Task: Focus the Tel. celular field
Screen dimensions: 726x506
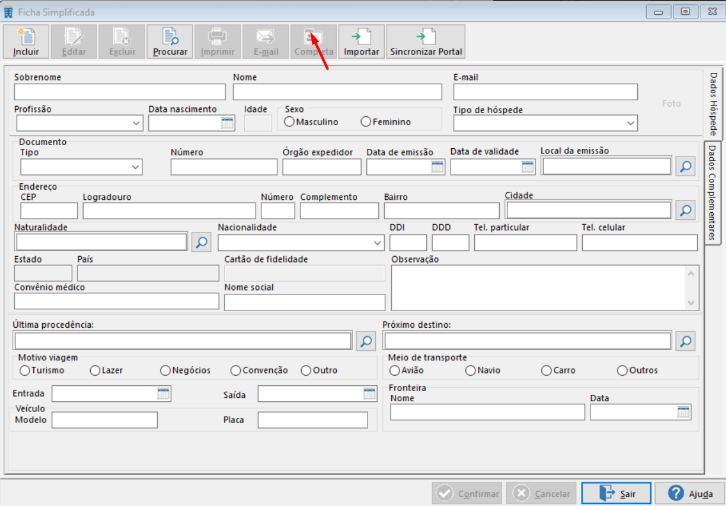Action: 640,243
